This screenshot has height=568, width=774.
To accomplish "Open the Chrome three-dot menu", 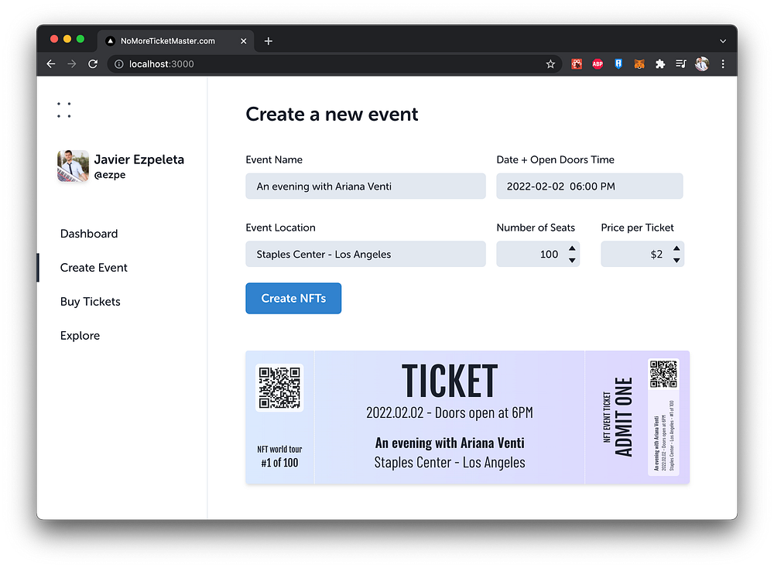I will 723,64.
